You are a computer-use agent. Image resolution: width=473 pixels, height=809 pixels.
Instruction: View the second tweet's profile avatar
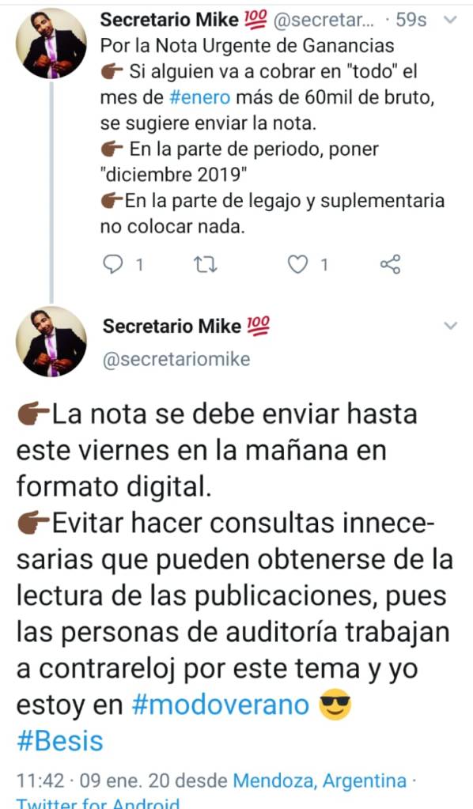coord(51,342)
